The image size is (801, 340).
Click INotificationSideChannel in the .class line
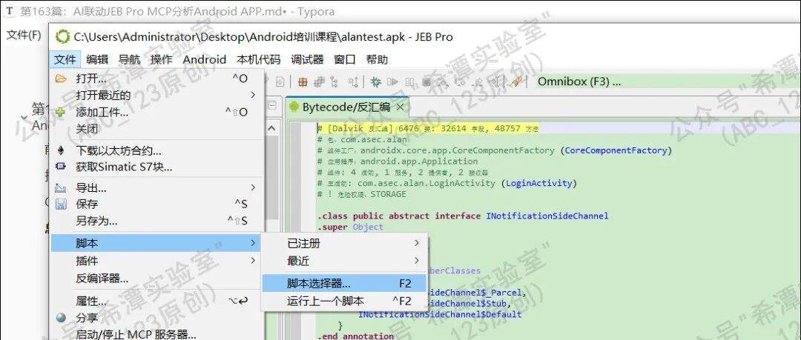[547, 216]
